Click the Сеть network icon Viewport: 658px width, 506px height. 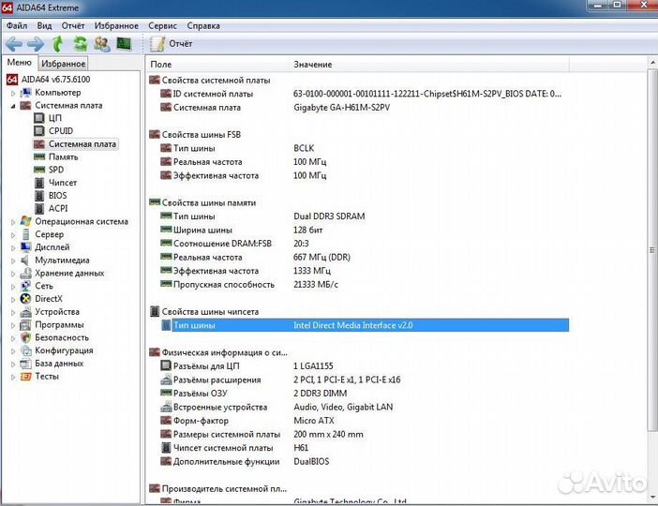[x=26, y=286]
